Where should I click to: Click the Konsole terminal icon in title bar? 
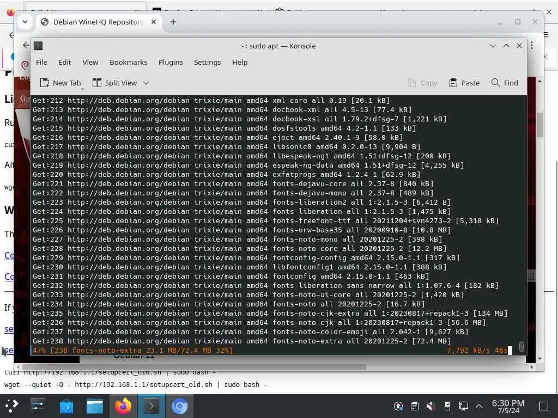tap(38, 46)
